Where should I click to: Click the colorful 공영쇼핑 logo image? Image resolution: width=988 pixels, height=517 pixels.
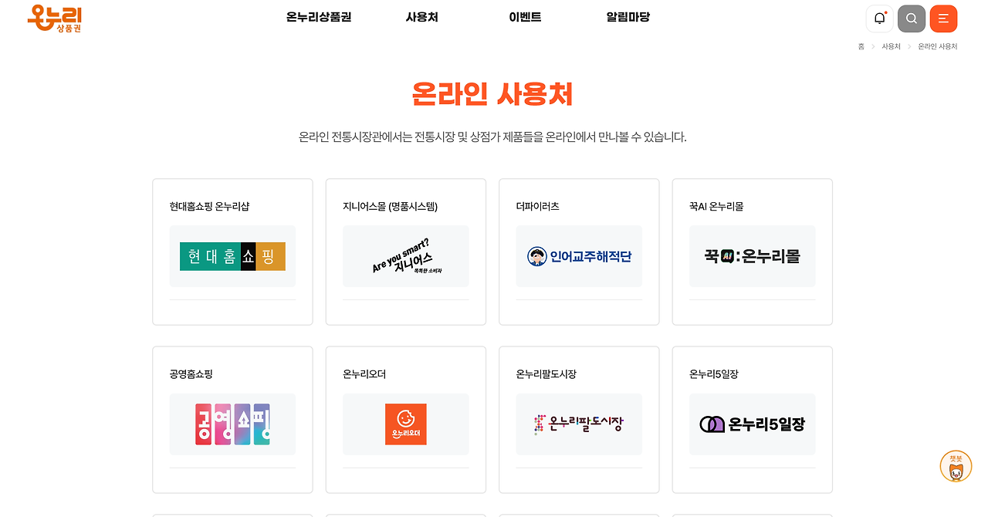232,424
